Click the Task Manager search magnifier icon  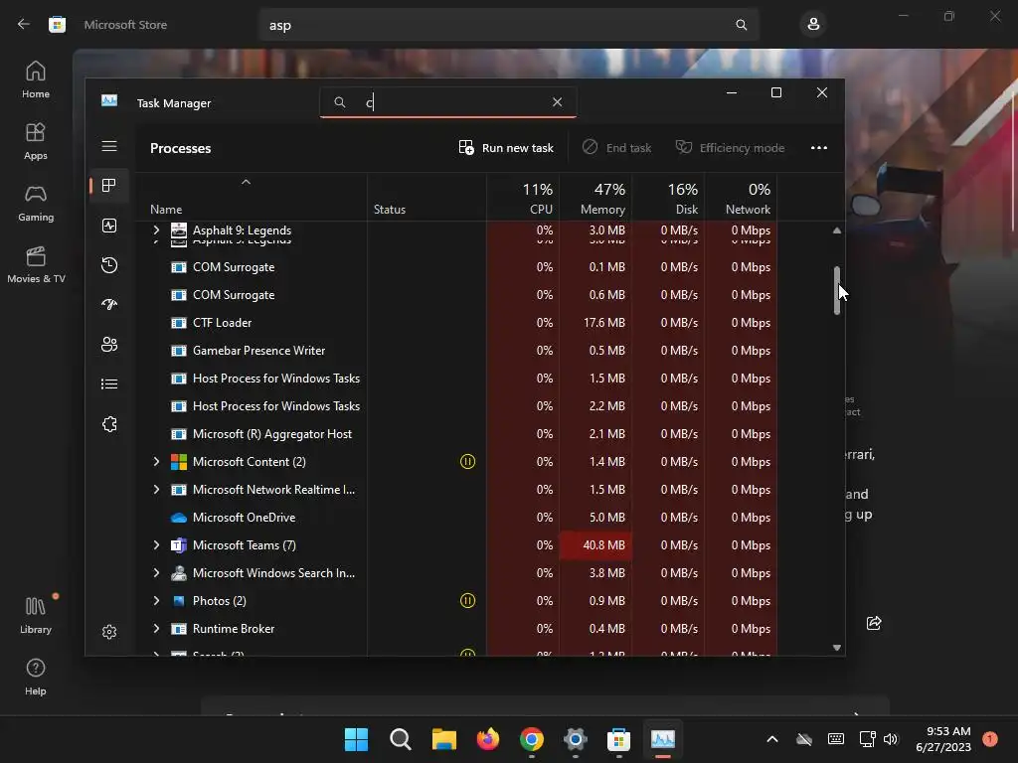(340, 102)
